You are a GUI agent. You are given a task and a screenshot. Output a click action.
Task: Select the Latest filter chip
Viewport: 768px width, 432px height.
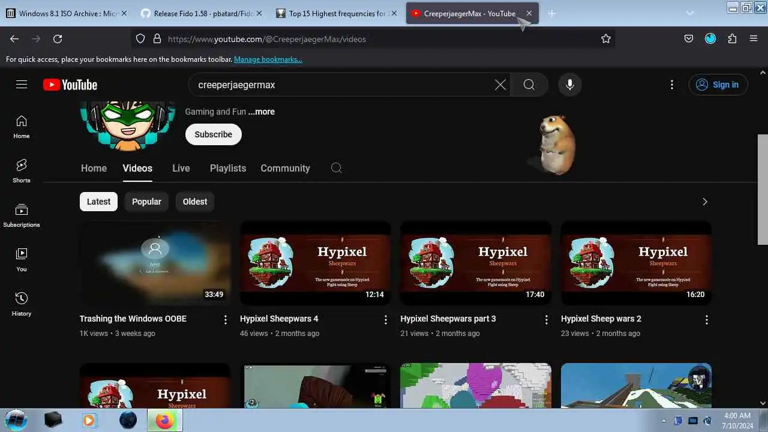[98, 202]
